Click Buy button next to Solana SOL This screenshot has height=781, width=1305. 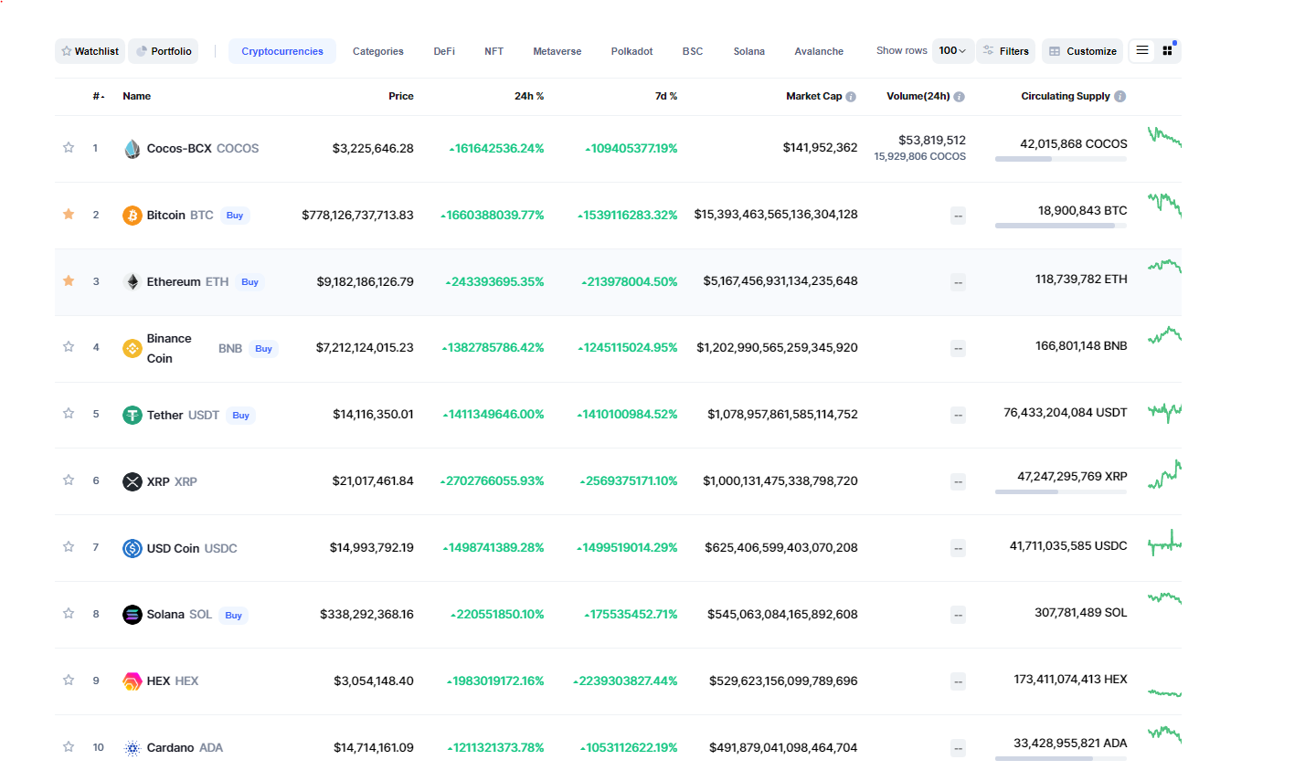pos(234,616)
